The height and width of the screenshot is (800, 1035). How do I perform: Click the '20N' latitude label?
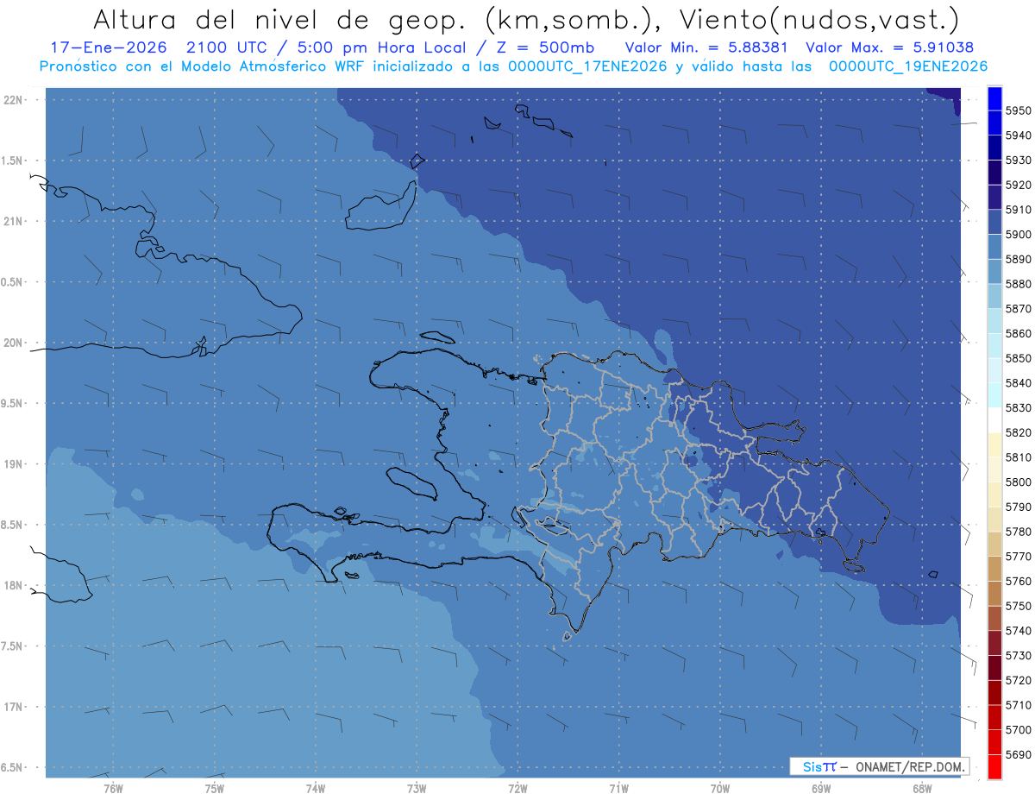[12, 343]
